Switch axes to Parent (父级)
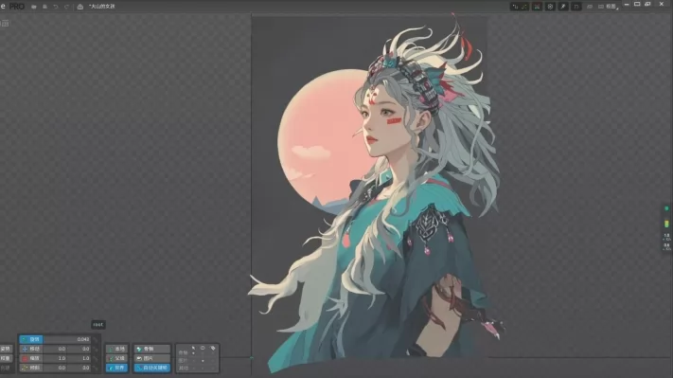This screenshot has height=378, width=673. (x=116, y=358)
